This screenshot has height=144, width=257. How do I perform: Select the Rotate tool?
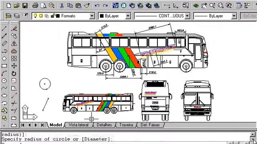[x=14, y=74]
